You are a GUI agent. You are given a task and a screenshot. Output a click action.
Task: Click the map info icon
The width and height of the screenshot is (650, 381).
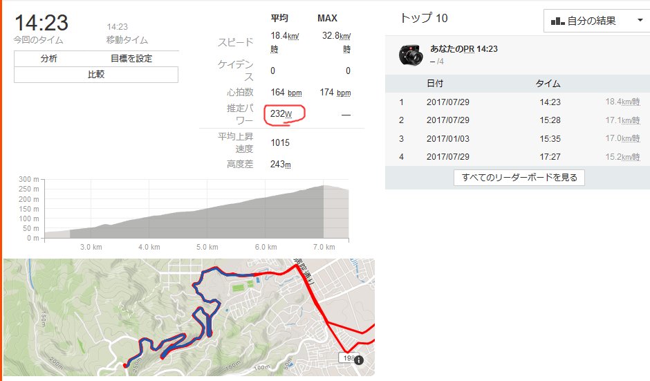pos(359,360)
